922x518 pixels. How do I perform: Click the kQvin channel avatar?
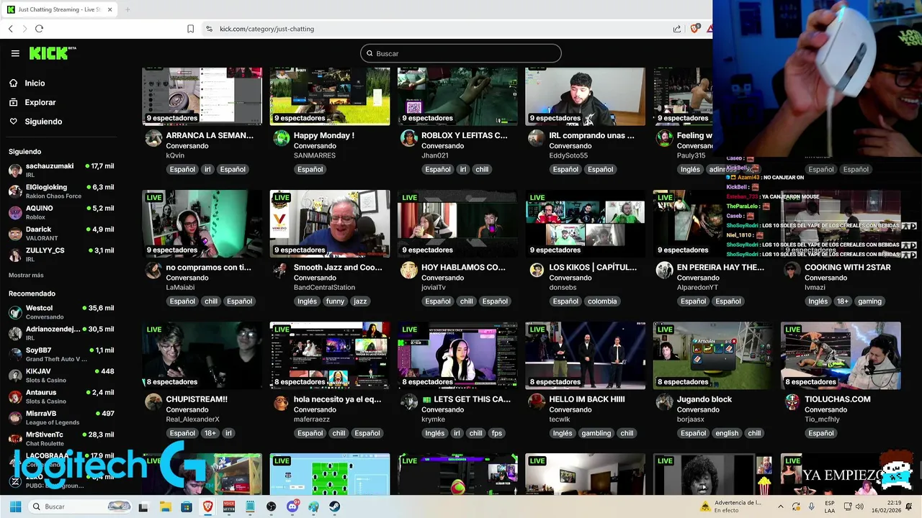[x=153, y=138]
